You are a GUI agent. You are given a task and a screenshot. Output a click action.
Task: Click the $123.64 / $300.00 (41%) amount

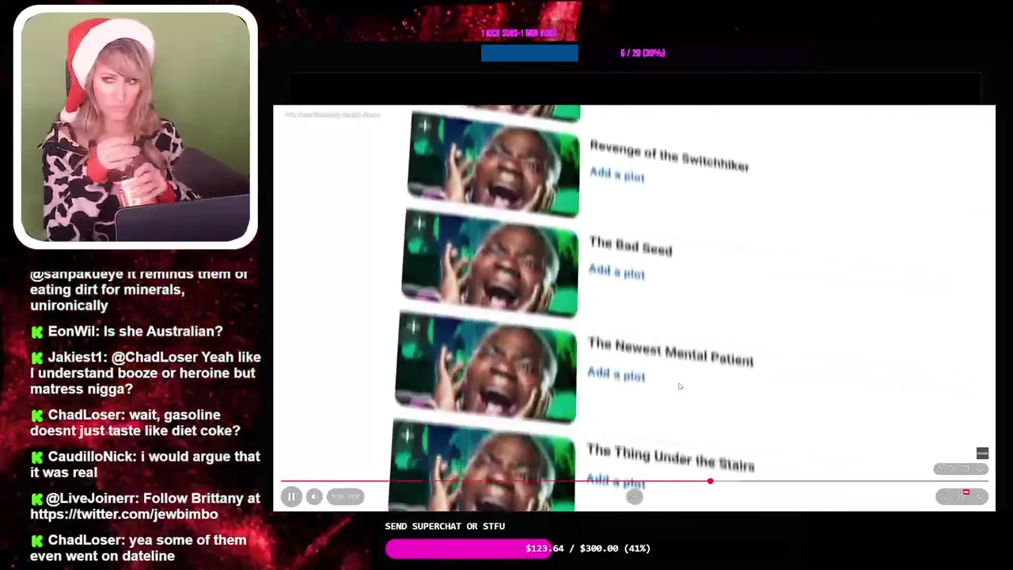[x=587, y=549]
